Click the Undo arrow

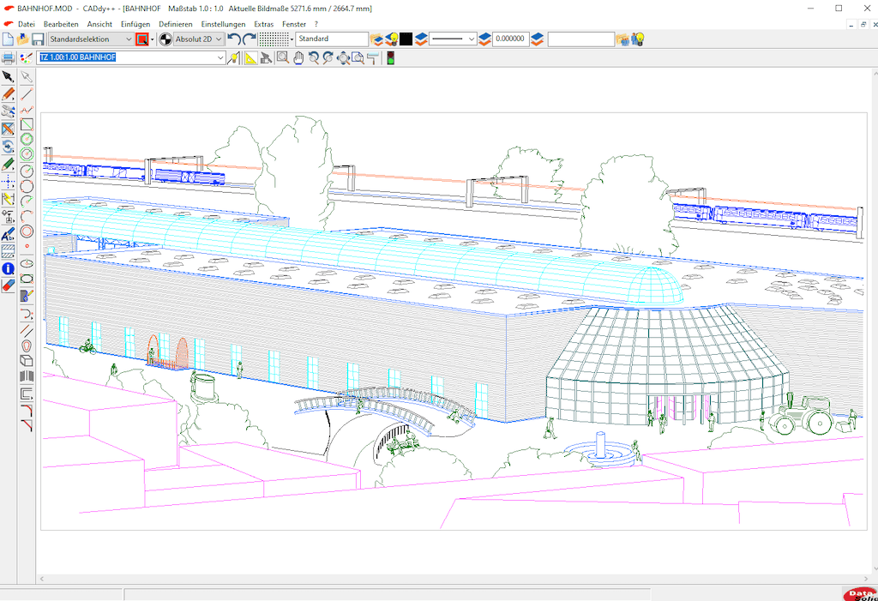[234, 39]
